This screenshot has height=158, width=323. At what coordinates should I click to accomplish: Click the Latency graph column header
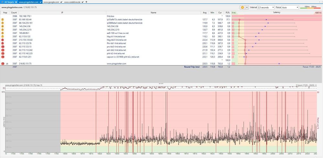pyautogui.click(x=277, y=13)
